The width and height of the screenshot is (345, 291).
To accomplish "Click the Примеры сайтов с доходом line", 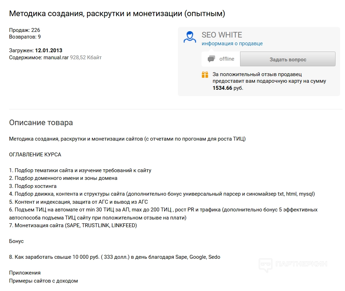I will click(x=44, y=280).
